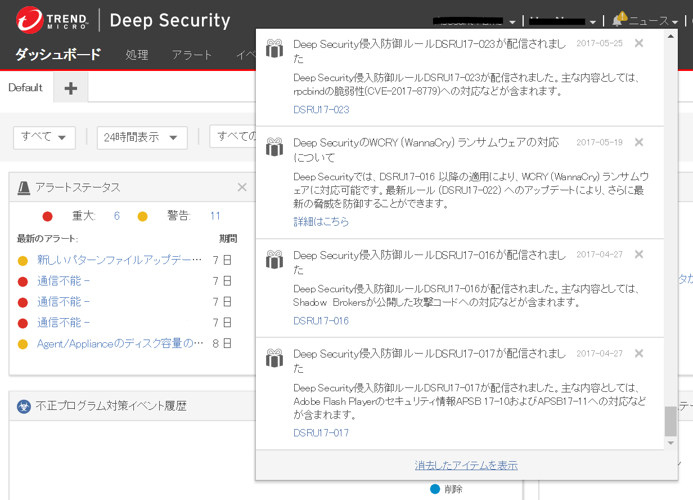The width and height of the screenshot is (693, 500).
Task: Open the すべて filter dropdown
Action: coord(44,137)
